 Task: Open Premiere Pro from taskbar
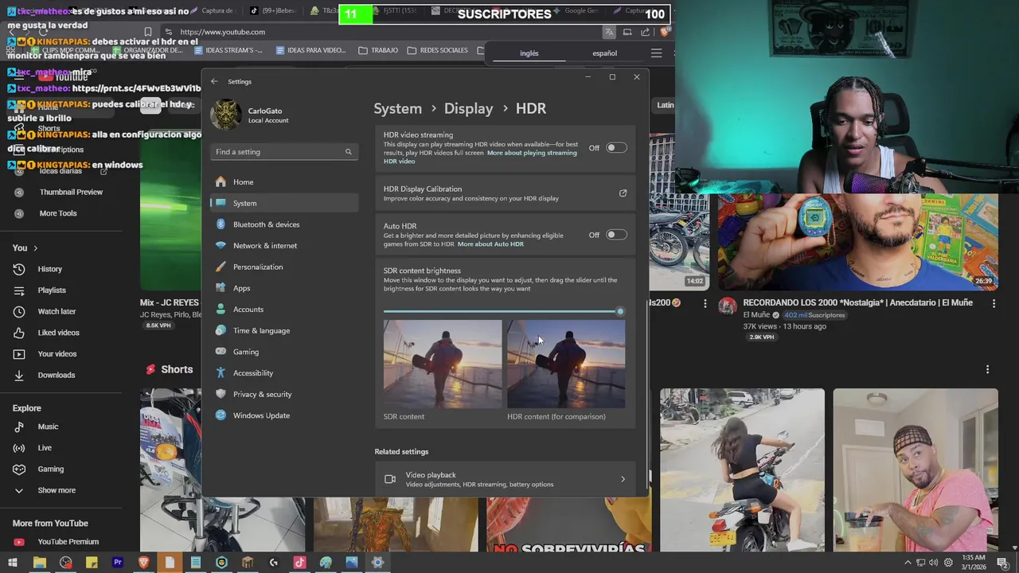(118, 563)
